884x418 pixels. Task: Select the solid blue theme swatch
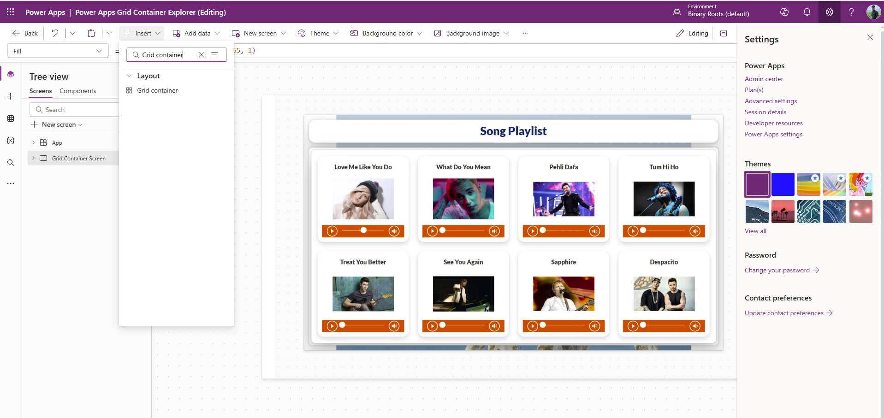pyautogui.click(x=783, y=184)
